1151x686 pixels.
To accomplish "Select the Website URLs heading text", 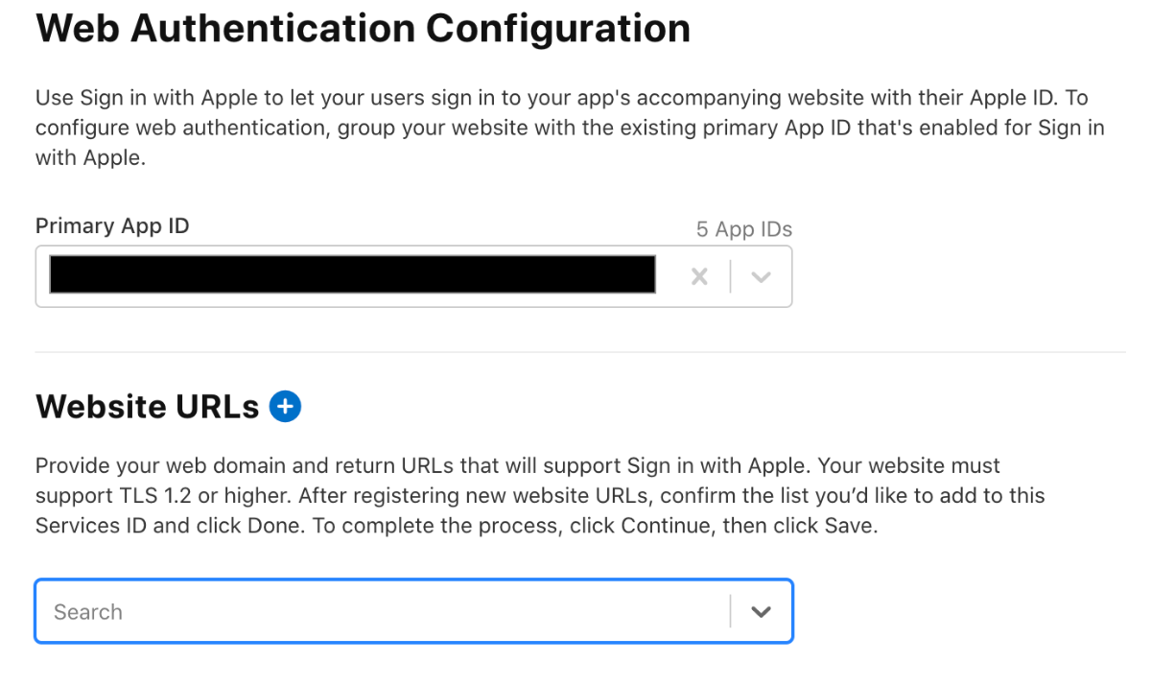I will pyautogui.click(x=147, y=407).
